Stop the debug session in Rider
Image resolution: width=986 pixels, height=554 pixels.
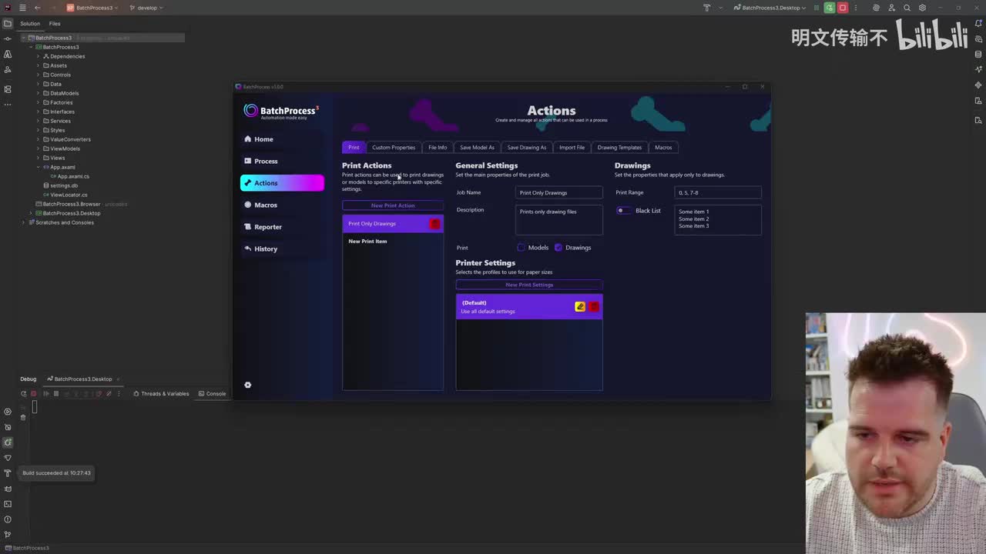coord(33,394)
